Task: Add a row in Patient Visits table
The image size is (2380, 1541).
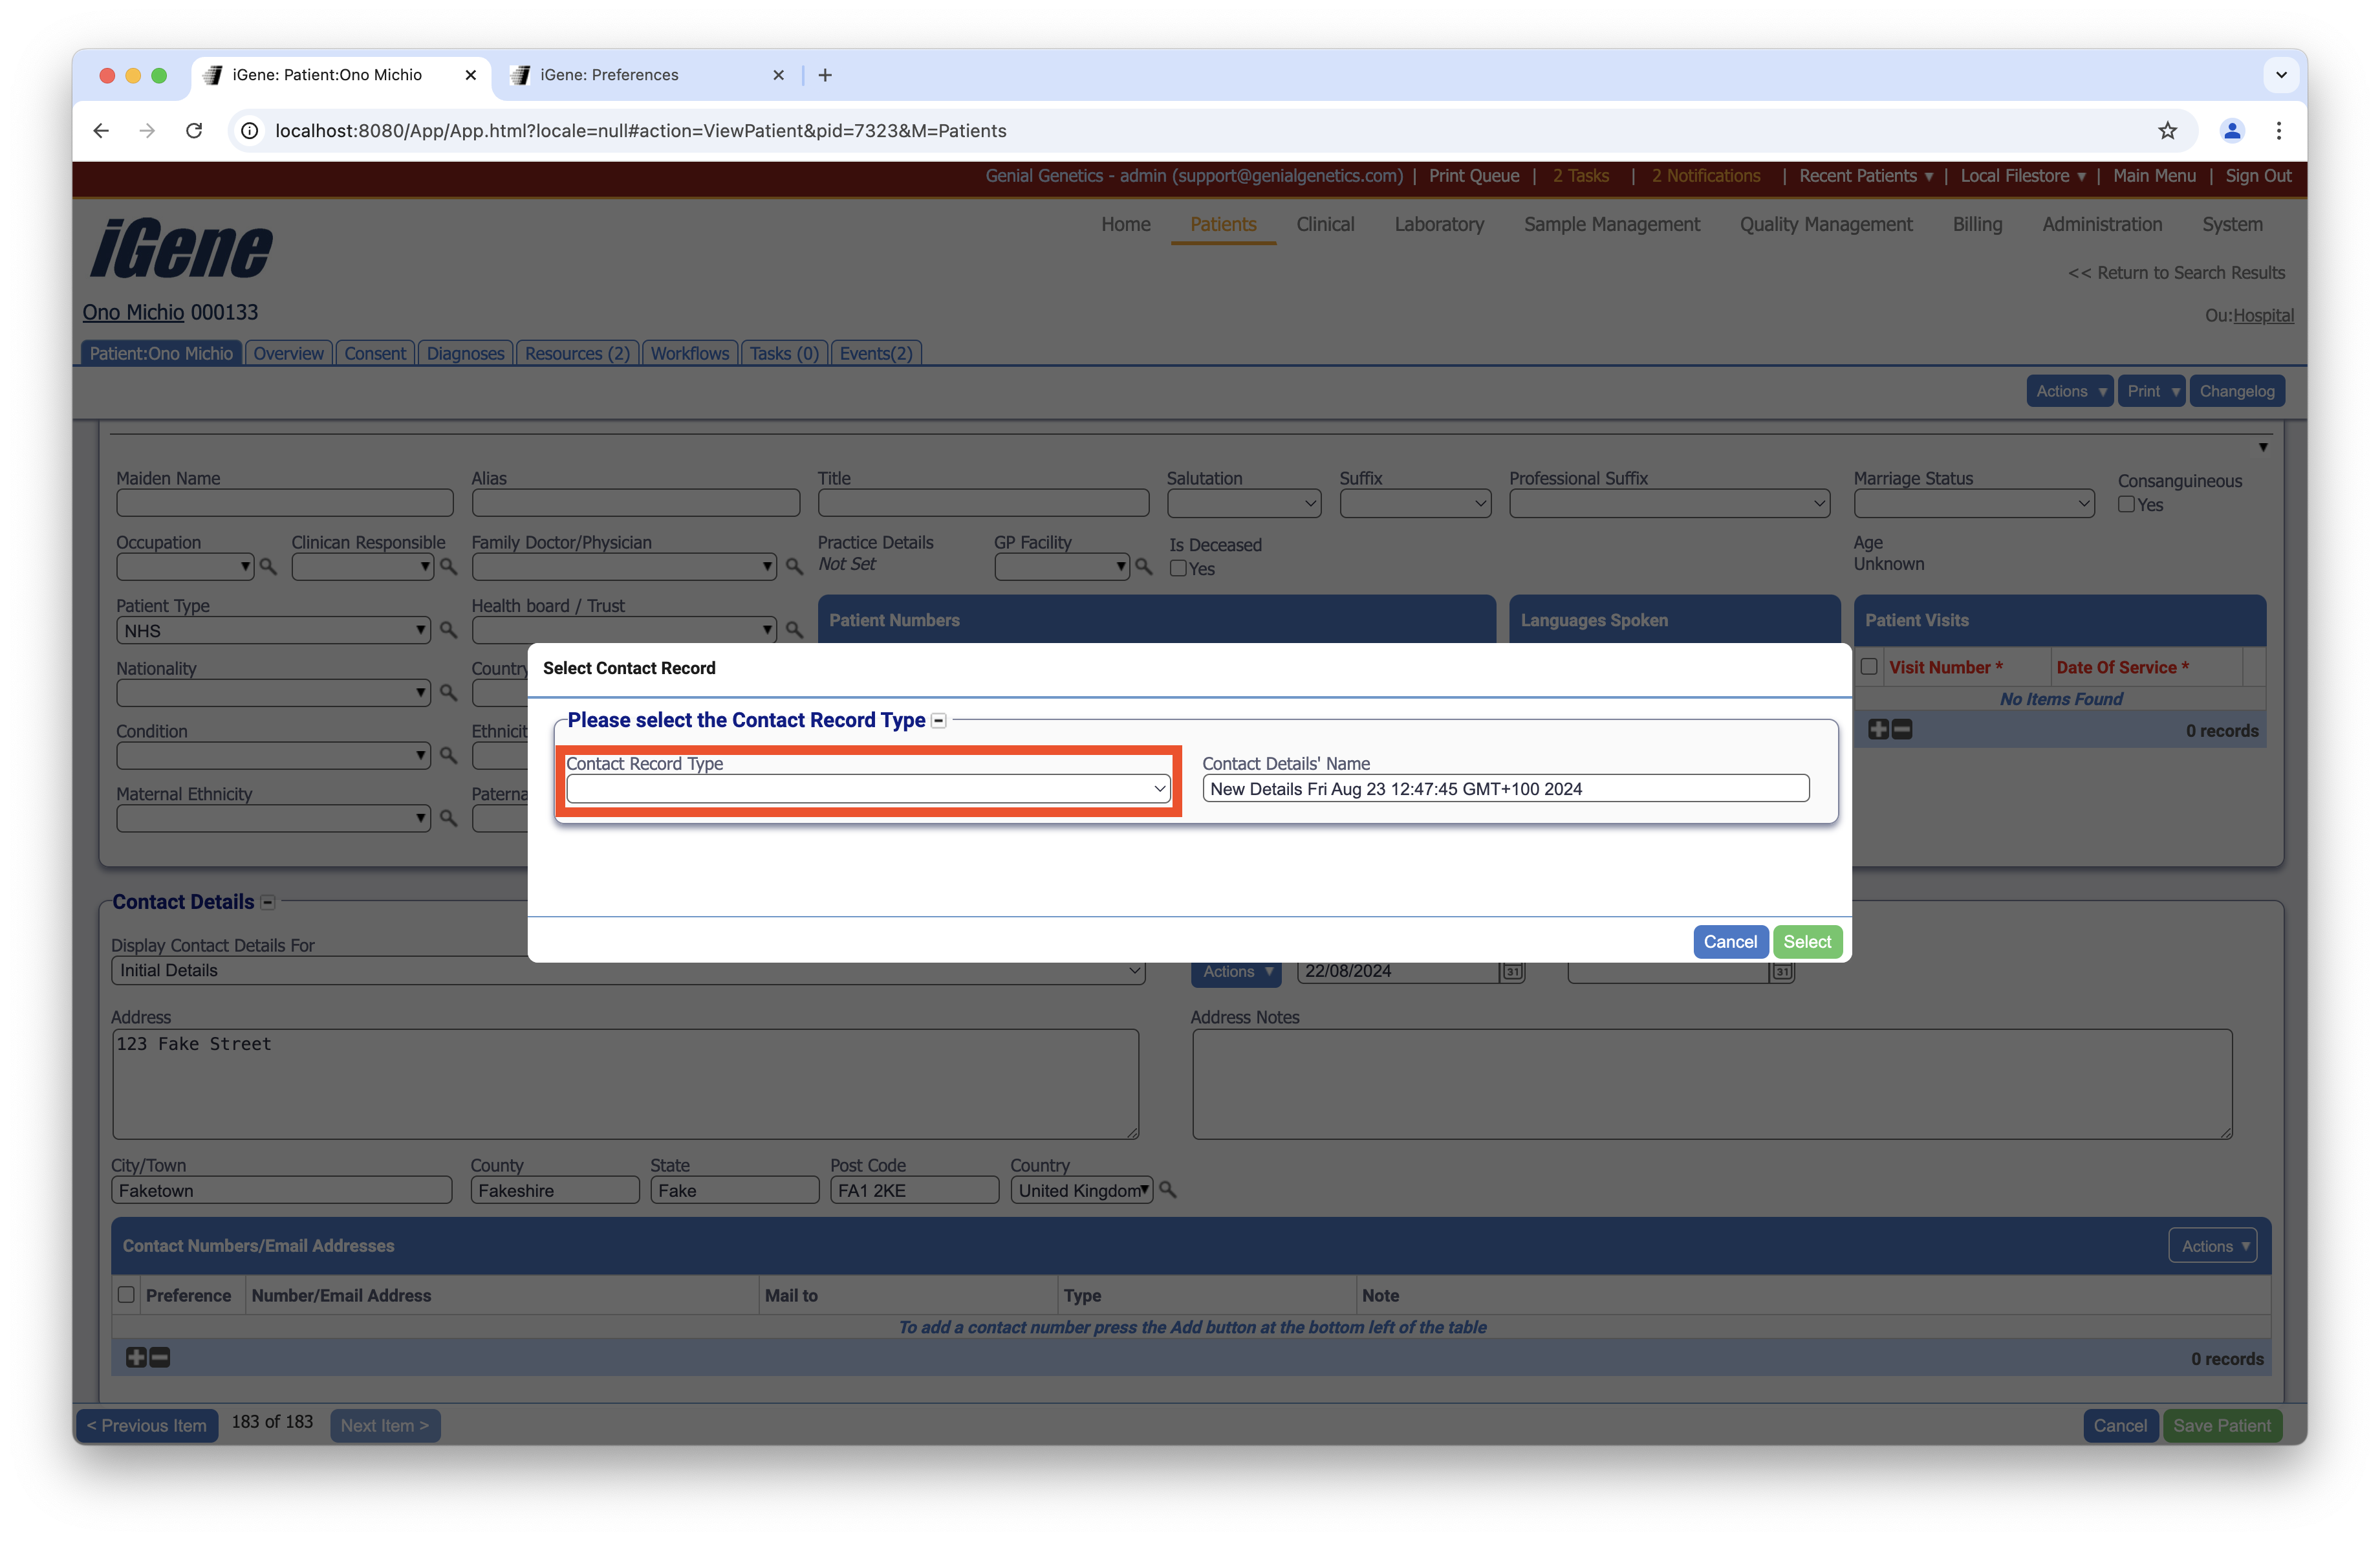Action: 1878,730
